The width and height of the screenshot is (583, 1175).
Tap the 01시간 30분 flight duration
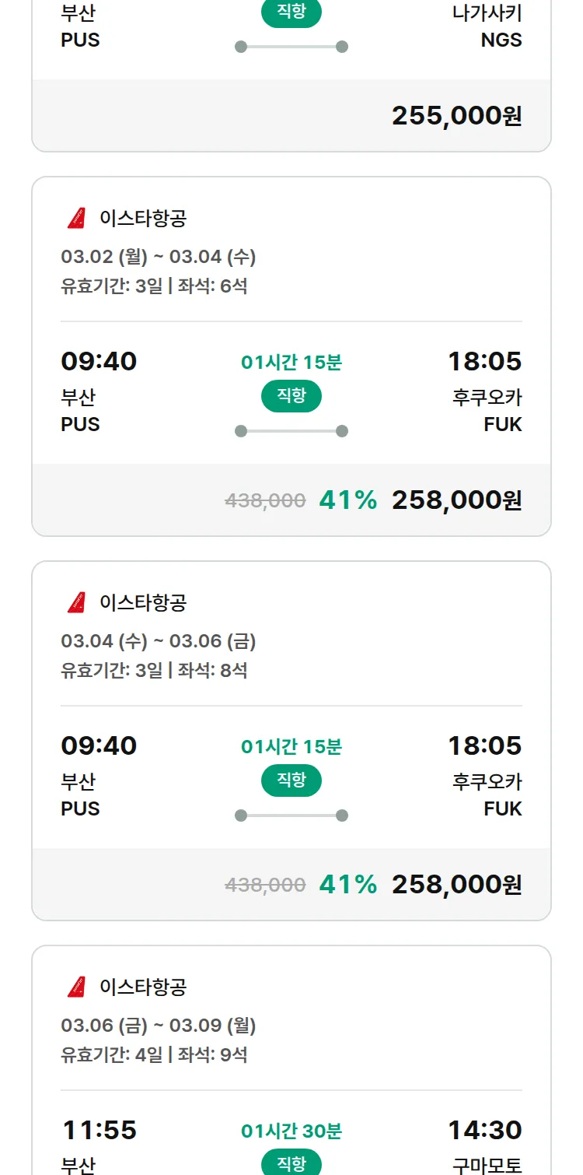pos(291,1131)
